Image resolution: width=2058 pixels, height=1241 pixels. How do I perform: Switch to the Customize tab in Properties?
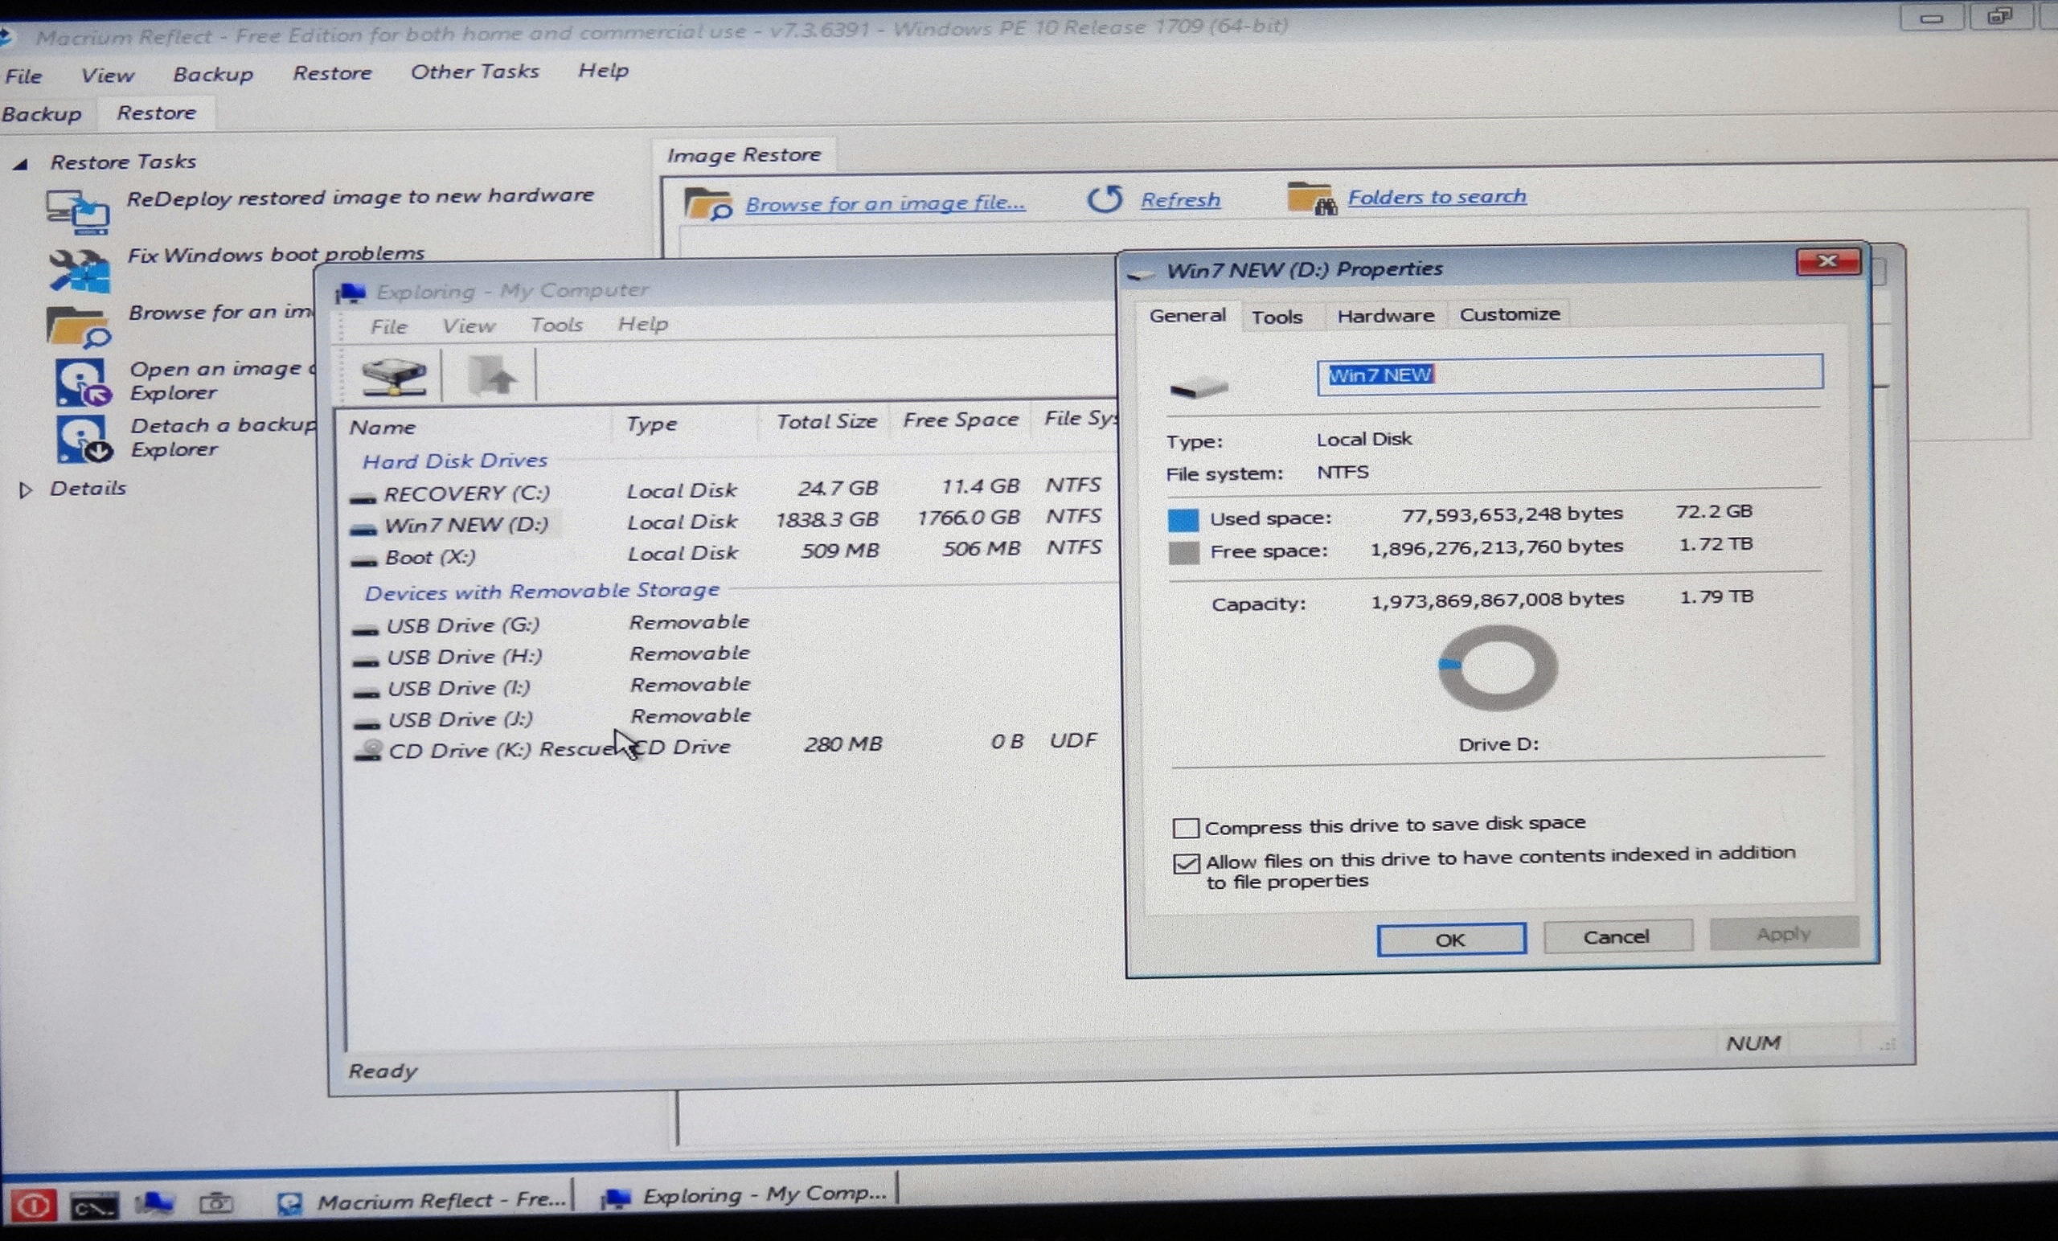pyautogui.click(x=1509, y=314)
